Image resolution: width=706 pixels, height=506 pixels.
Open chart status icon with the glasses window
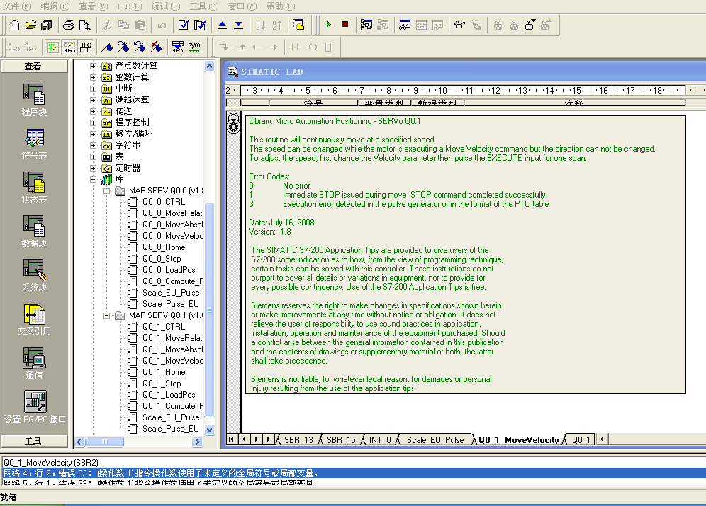click(405, 25)
